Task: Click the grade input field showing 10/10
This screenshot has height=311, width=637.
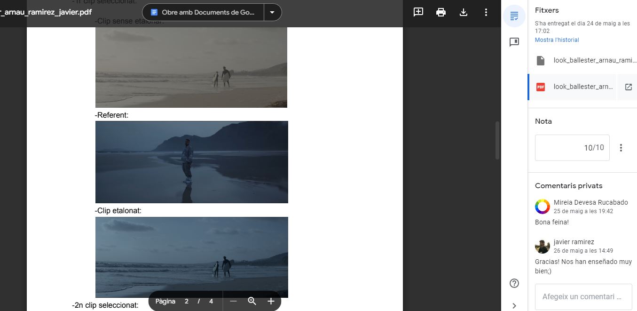Action: pyautogui.click(x=572, y=148)
